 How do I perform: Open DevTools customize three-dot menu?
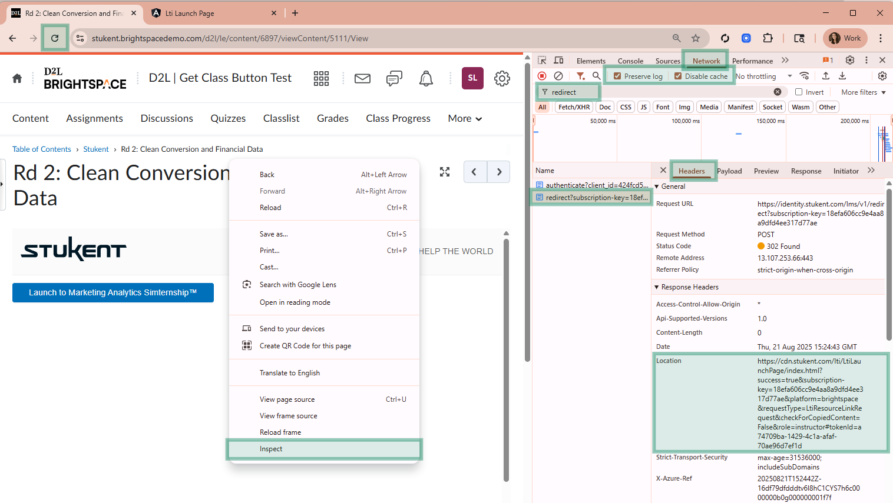[866, 60]
